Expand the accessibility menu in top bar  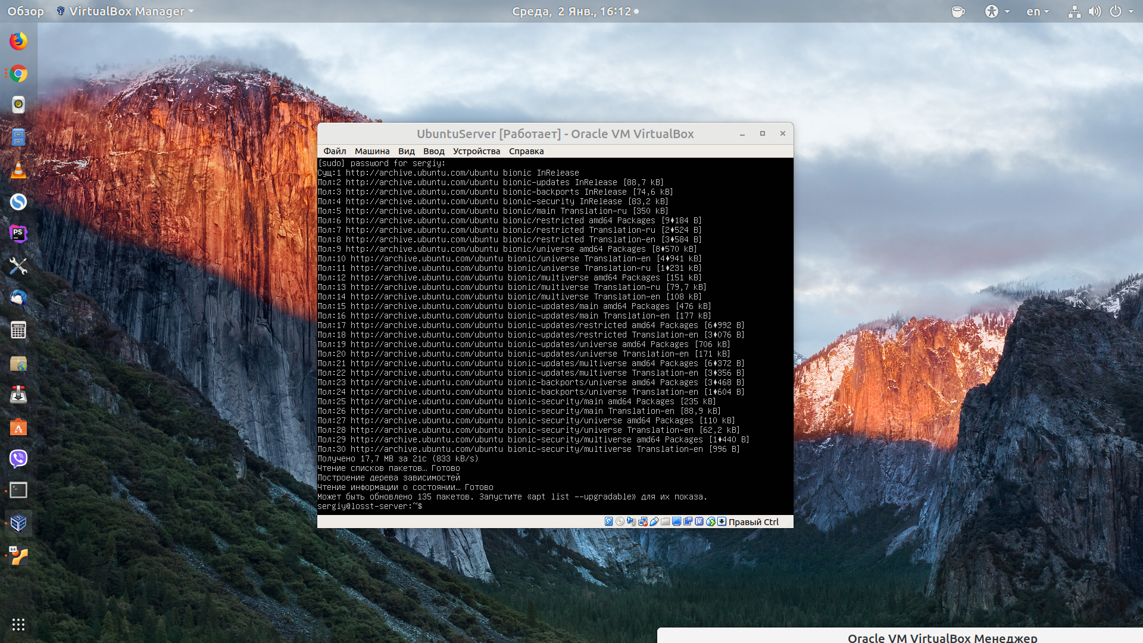click(x=997, y=11)
